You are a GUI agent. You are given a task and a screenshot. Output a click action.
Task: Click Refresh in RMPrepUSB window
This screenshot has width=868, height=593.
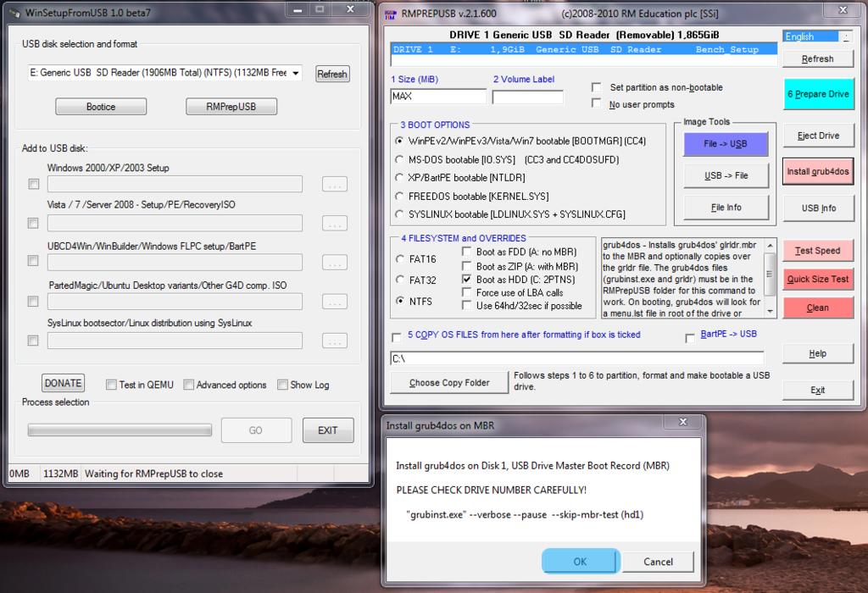point(818,58)
